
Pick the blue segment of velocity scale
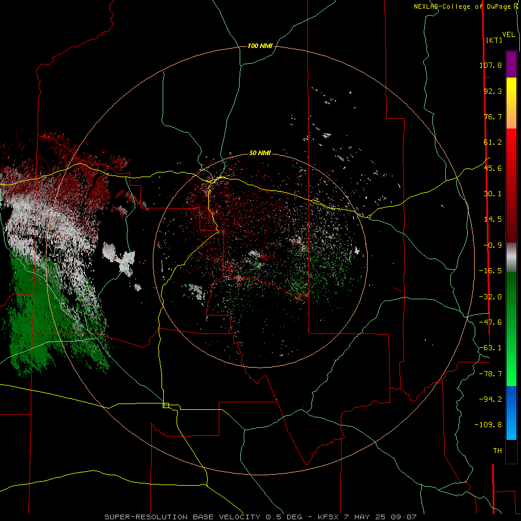coord(511,413)
